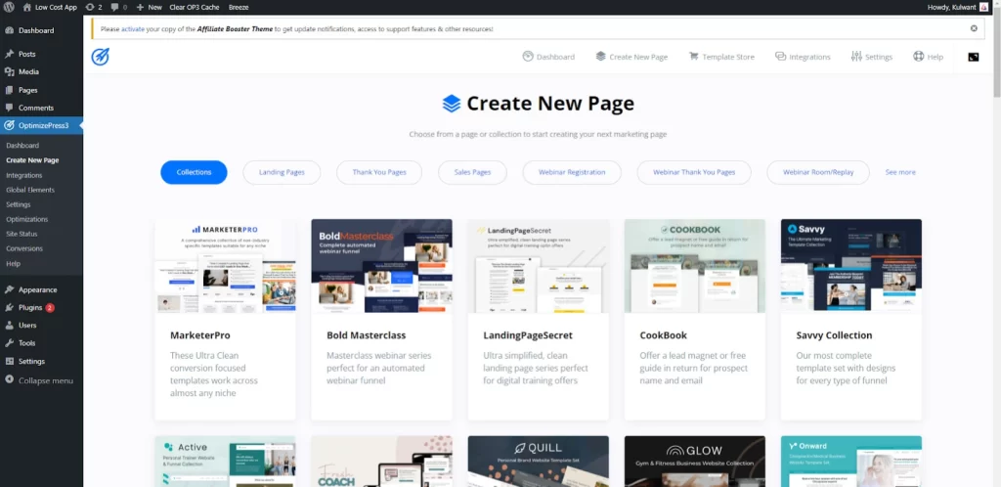Image resolution: width=1001 pixels, height=487 pixels.
Task: Click the updates counter icon in admin bar
Action: click(x=90, y=7)
